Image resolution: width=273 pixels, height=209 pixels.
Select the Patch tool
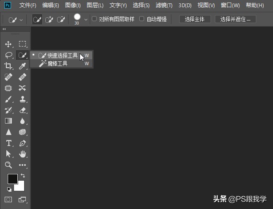pos(8,88)
